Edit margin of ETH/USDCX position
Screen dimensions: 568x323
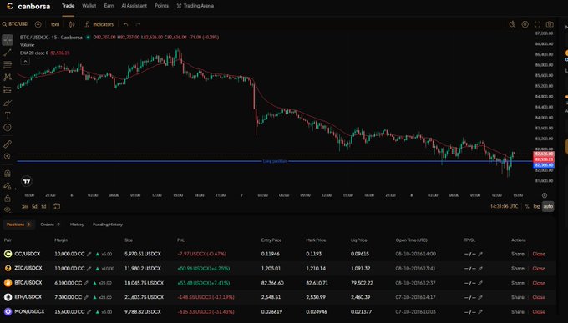(86, 298)
